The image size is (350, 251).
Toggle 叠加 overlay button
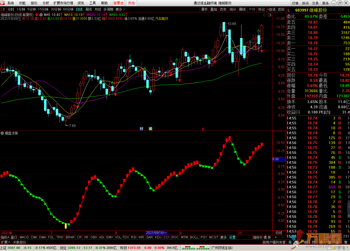[x=214, y=9]
